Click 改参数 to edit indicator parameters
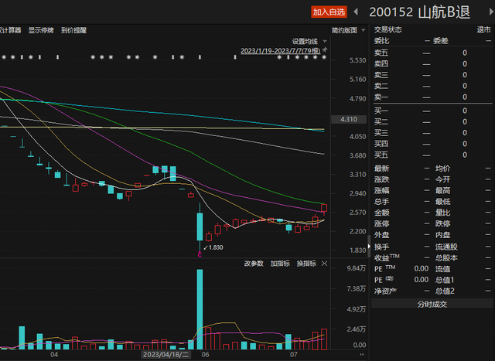This screenshot has width=495, height=361. point(254,264)
